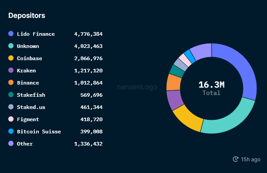Click the lavender Other donut segment
The width and height of the screenshot is (267, 173).
tap(202, 51)
